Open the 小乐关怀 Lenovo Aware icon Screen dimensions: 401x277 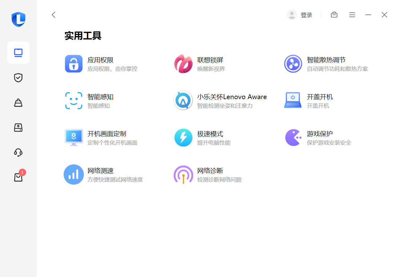point(183,101)
